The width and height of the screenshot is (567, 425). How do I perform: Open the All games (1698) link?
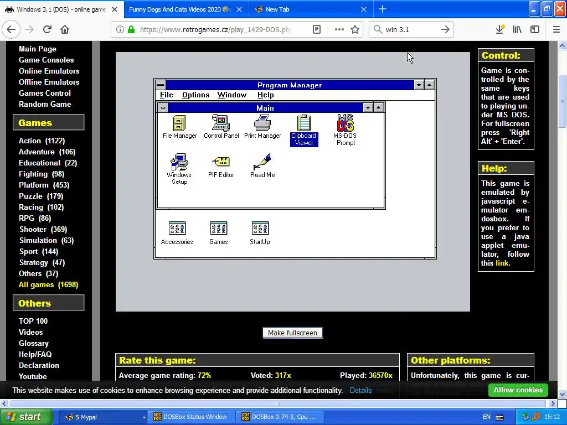(x=49, y=285)
